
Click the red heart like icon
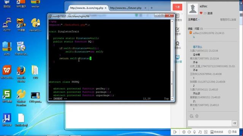pos(201,13)
